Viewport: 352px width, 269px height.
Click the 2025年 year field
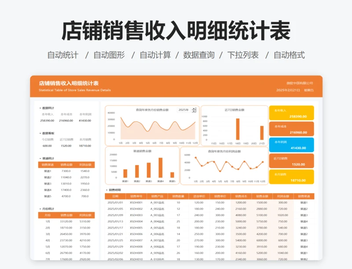tap(184, 110)
